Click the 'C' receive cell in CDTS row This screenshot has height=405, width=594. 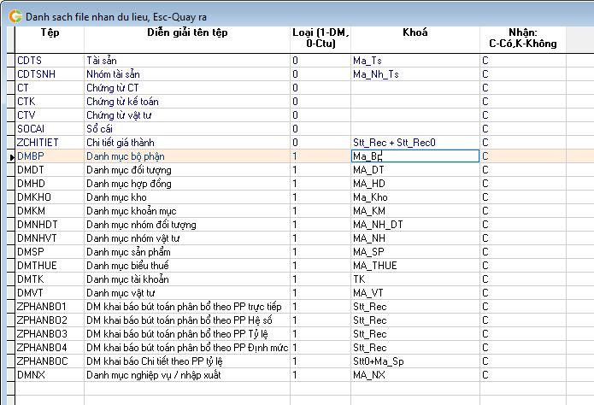pyautogui.click(x=523, y=61)
